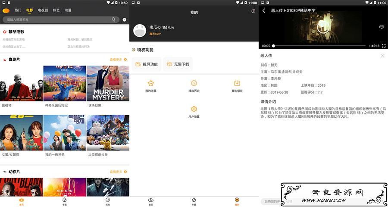
Task: Open the 大侦探皮卡丘 poster
Action: 108,133
